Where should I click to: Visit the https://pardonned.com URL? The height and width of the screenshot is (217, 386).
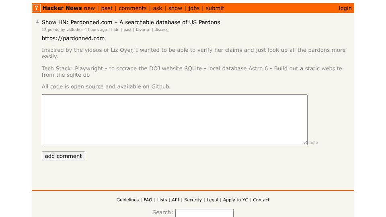point(73,39)
